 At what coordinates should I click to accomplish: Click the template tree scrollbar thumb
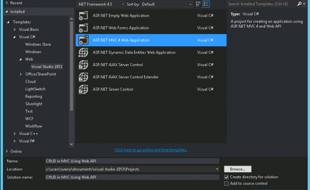[72, 66]
